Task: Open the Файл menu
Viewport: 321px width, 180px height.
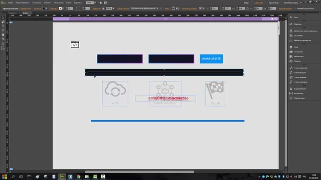Action: tap(11, 3)
